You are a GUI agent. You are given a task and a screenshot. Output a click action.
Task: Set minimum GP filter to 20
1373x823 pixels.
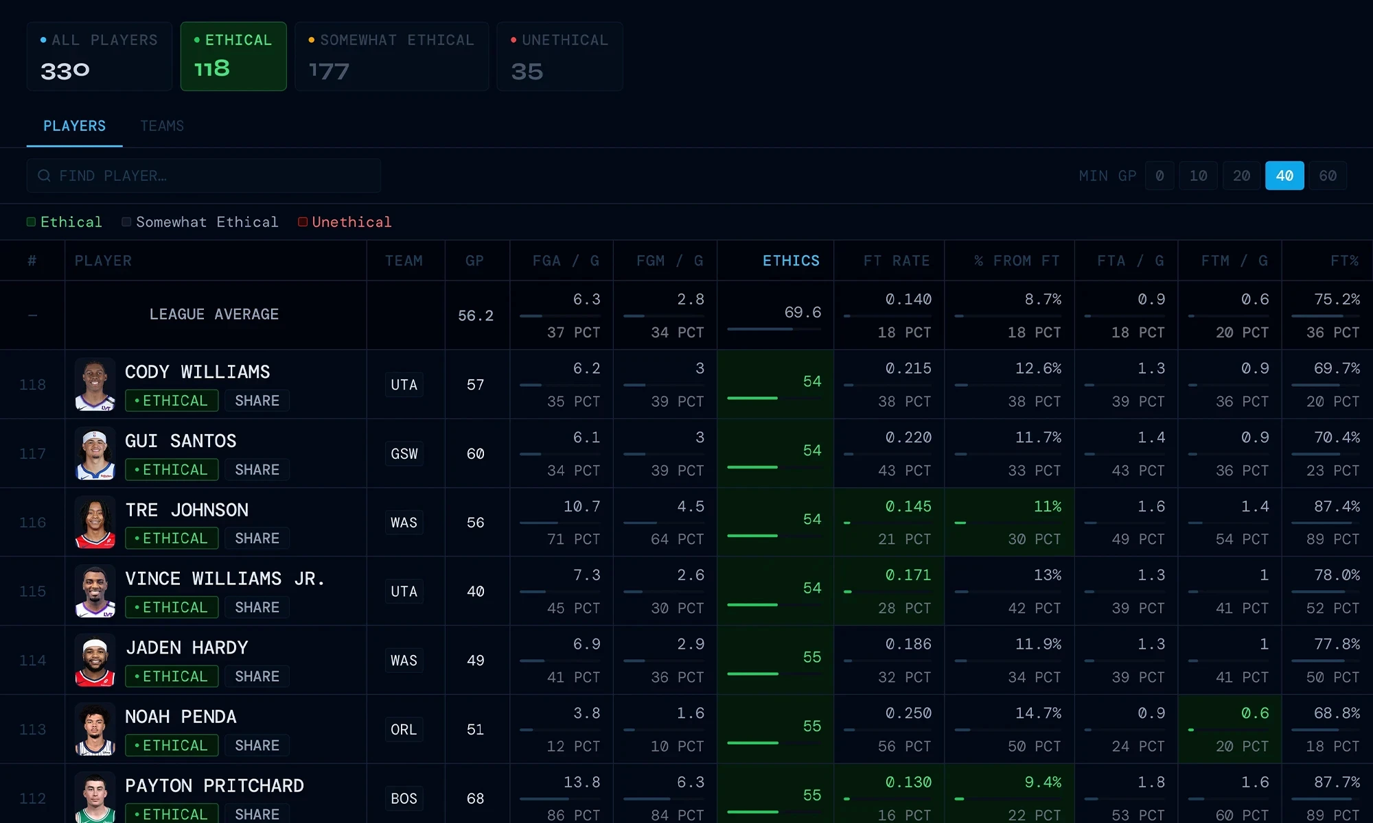(1241, 176)
